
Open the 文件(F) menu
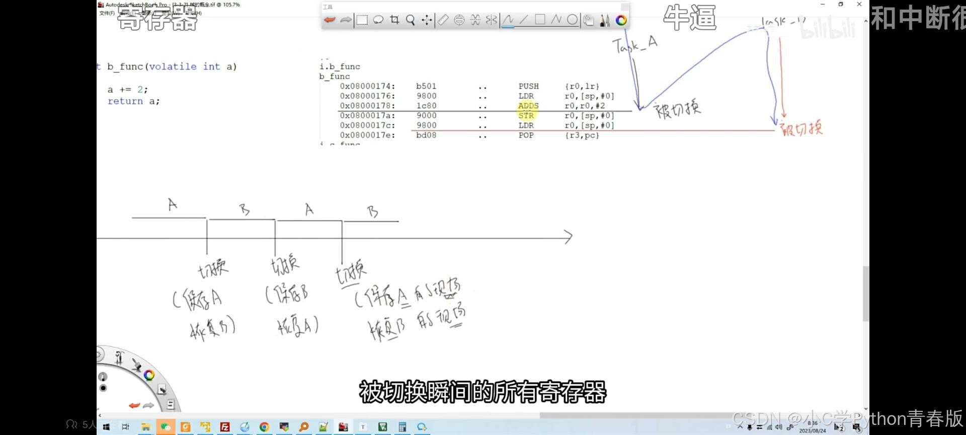(107, 13)
